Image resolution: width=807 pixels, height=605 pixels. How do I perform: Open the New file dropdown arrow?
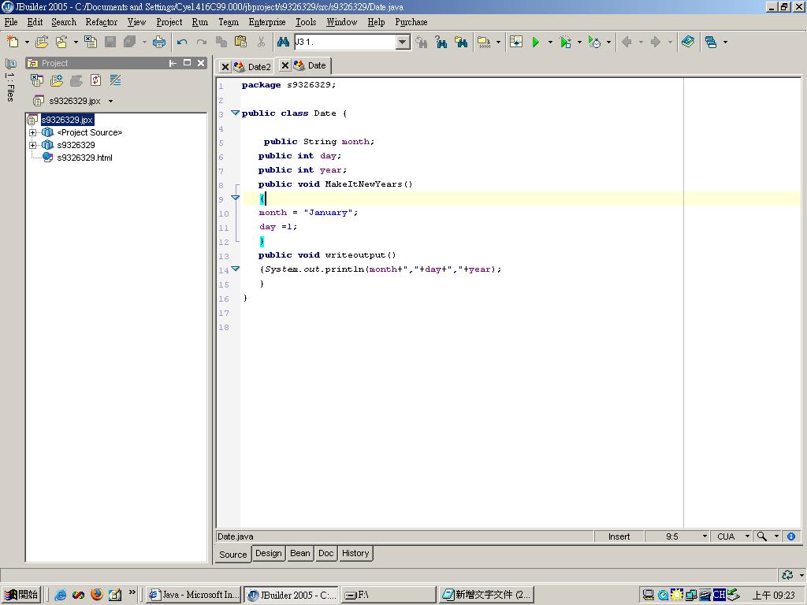click(x=27, y=43)
